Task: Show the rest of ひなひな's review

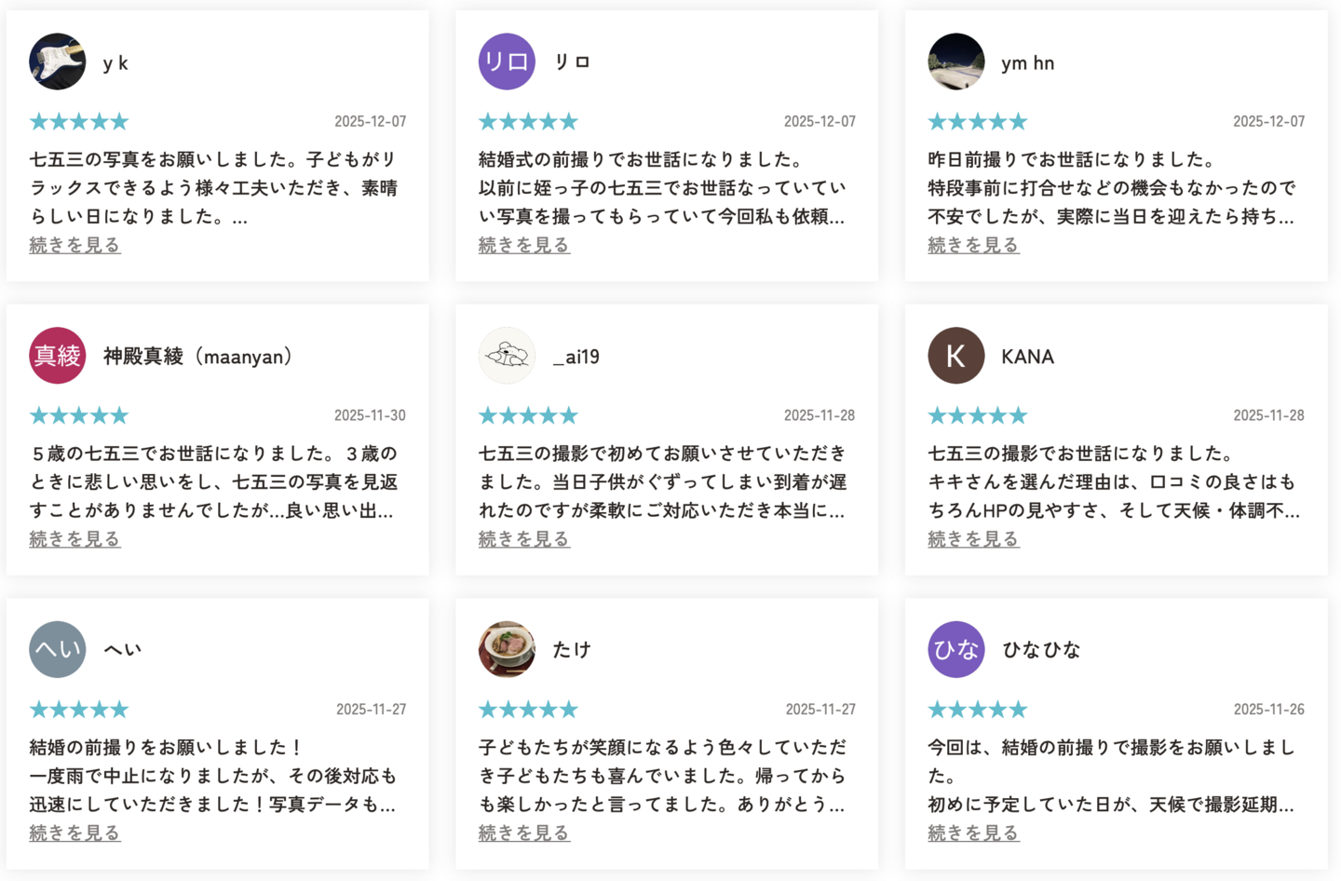Action: tap(973, 833)
